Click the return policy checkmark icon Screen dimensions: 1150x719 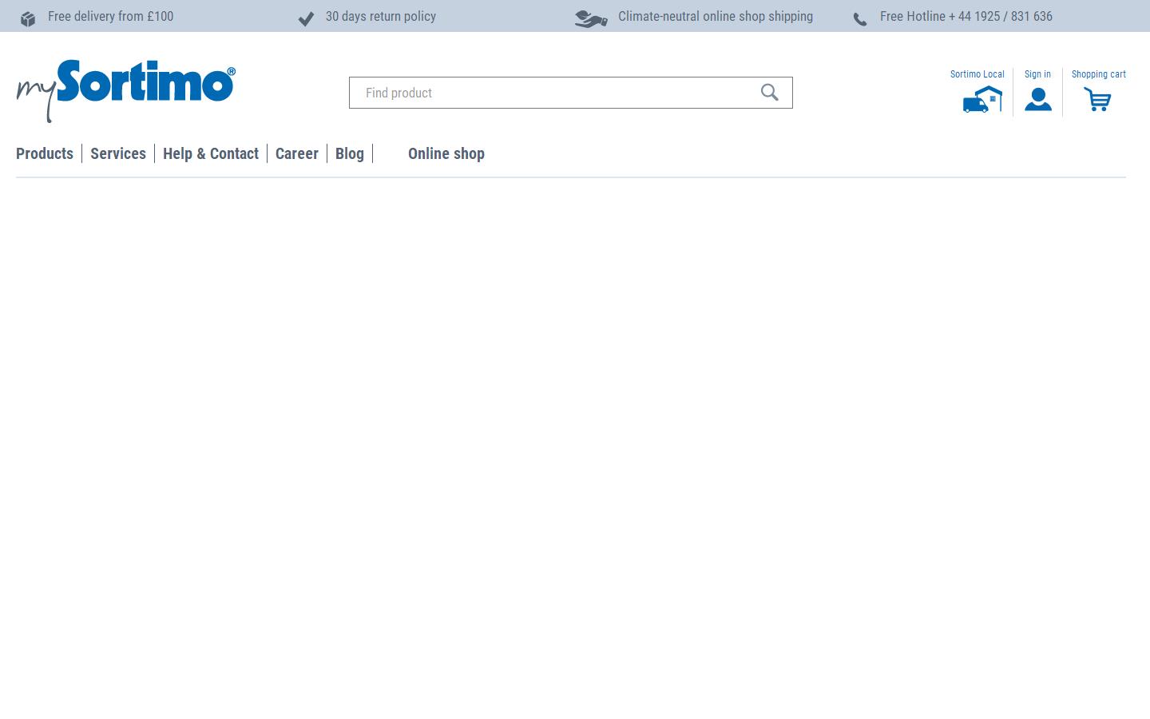point(306,18)
